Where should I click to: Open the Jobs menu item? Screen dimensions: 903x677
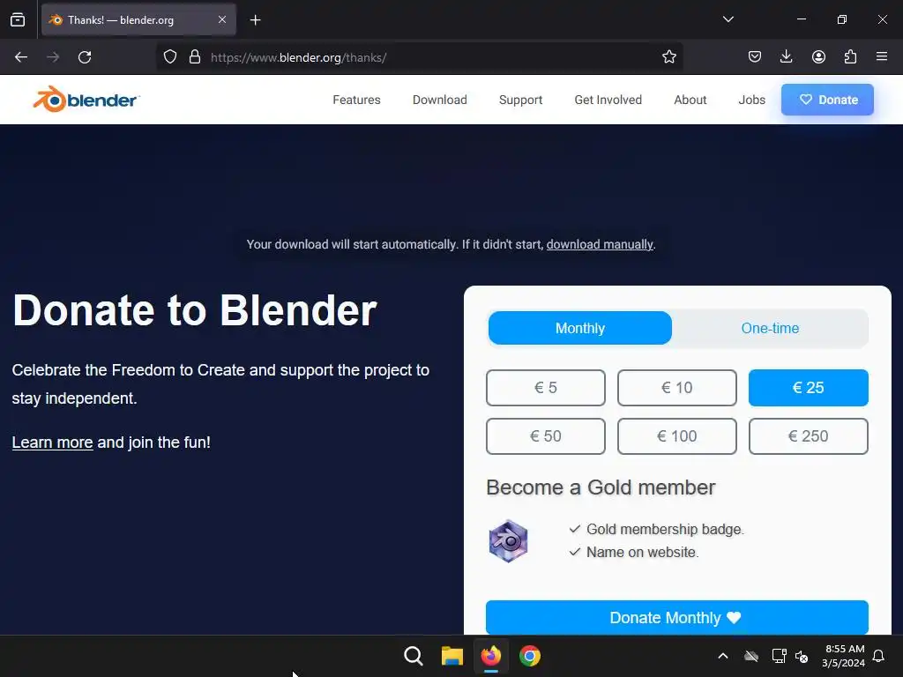click(x=751, y=100)
